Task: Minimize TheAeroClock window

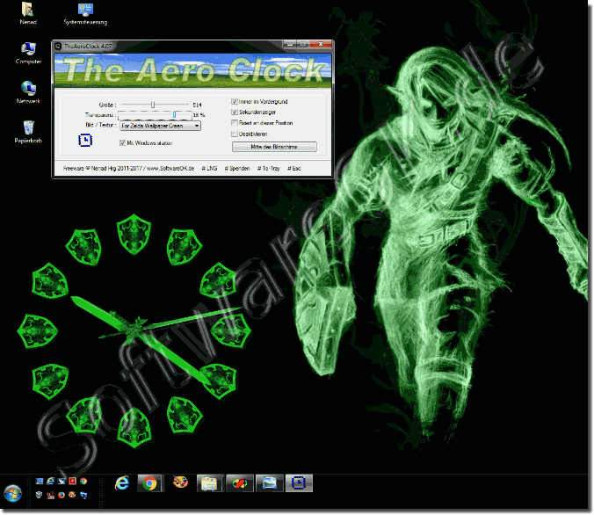Action: [x=290, y=44]
